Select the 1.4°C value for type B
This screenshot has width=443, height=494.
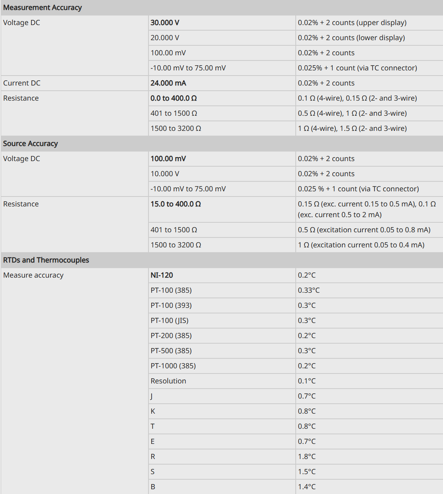307,487
